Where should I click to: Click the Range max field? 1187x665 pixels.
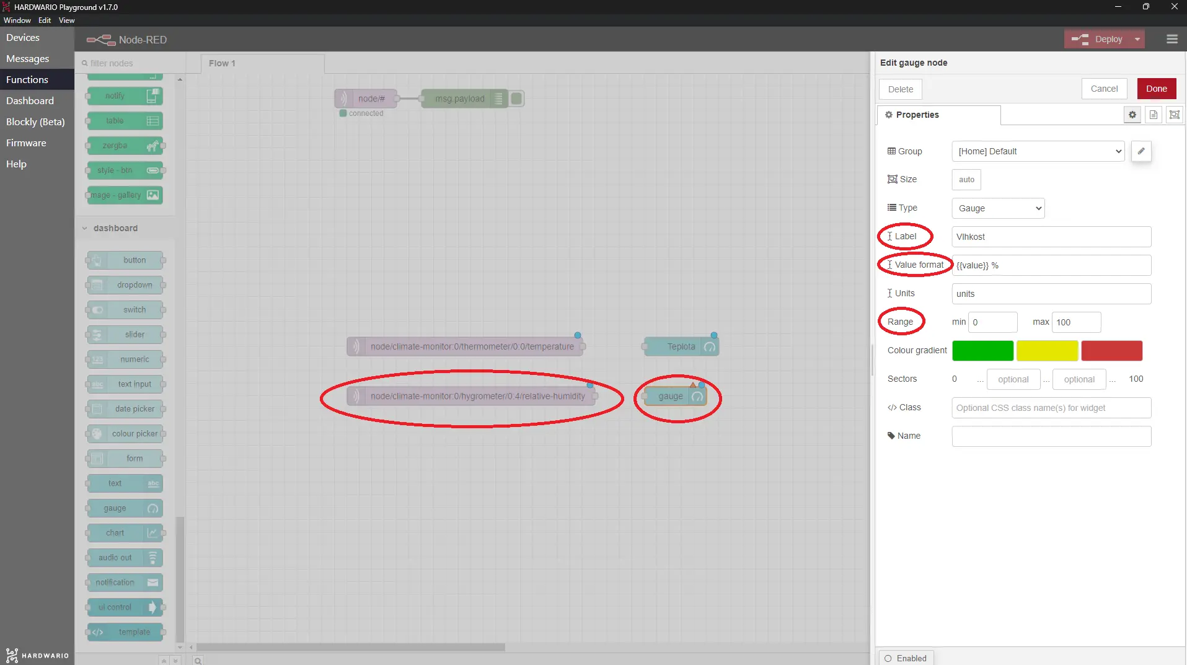point(1076,322)
